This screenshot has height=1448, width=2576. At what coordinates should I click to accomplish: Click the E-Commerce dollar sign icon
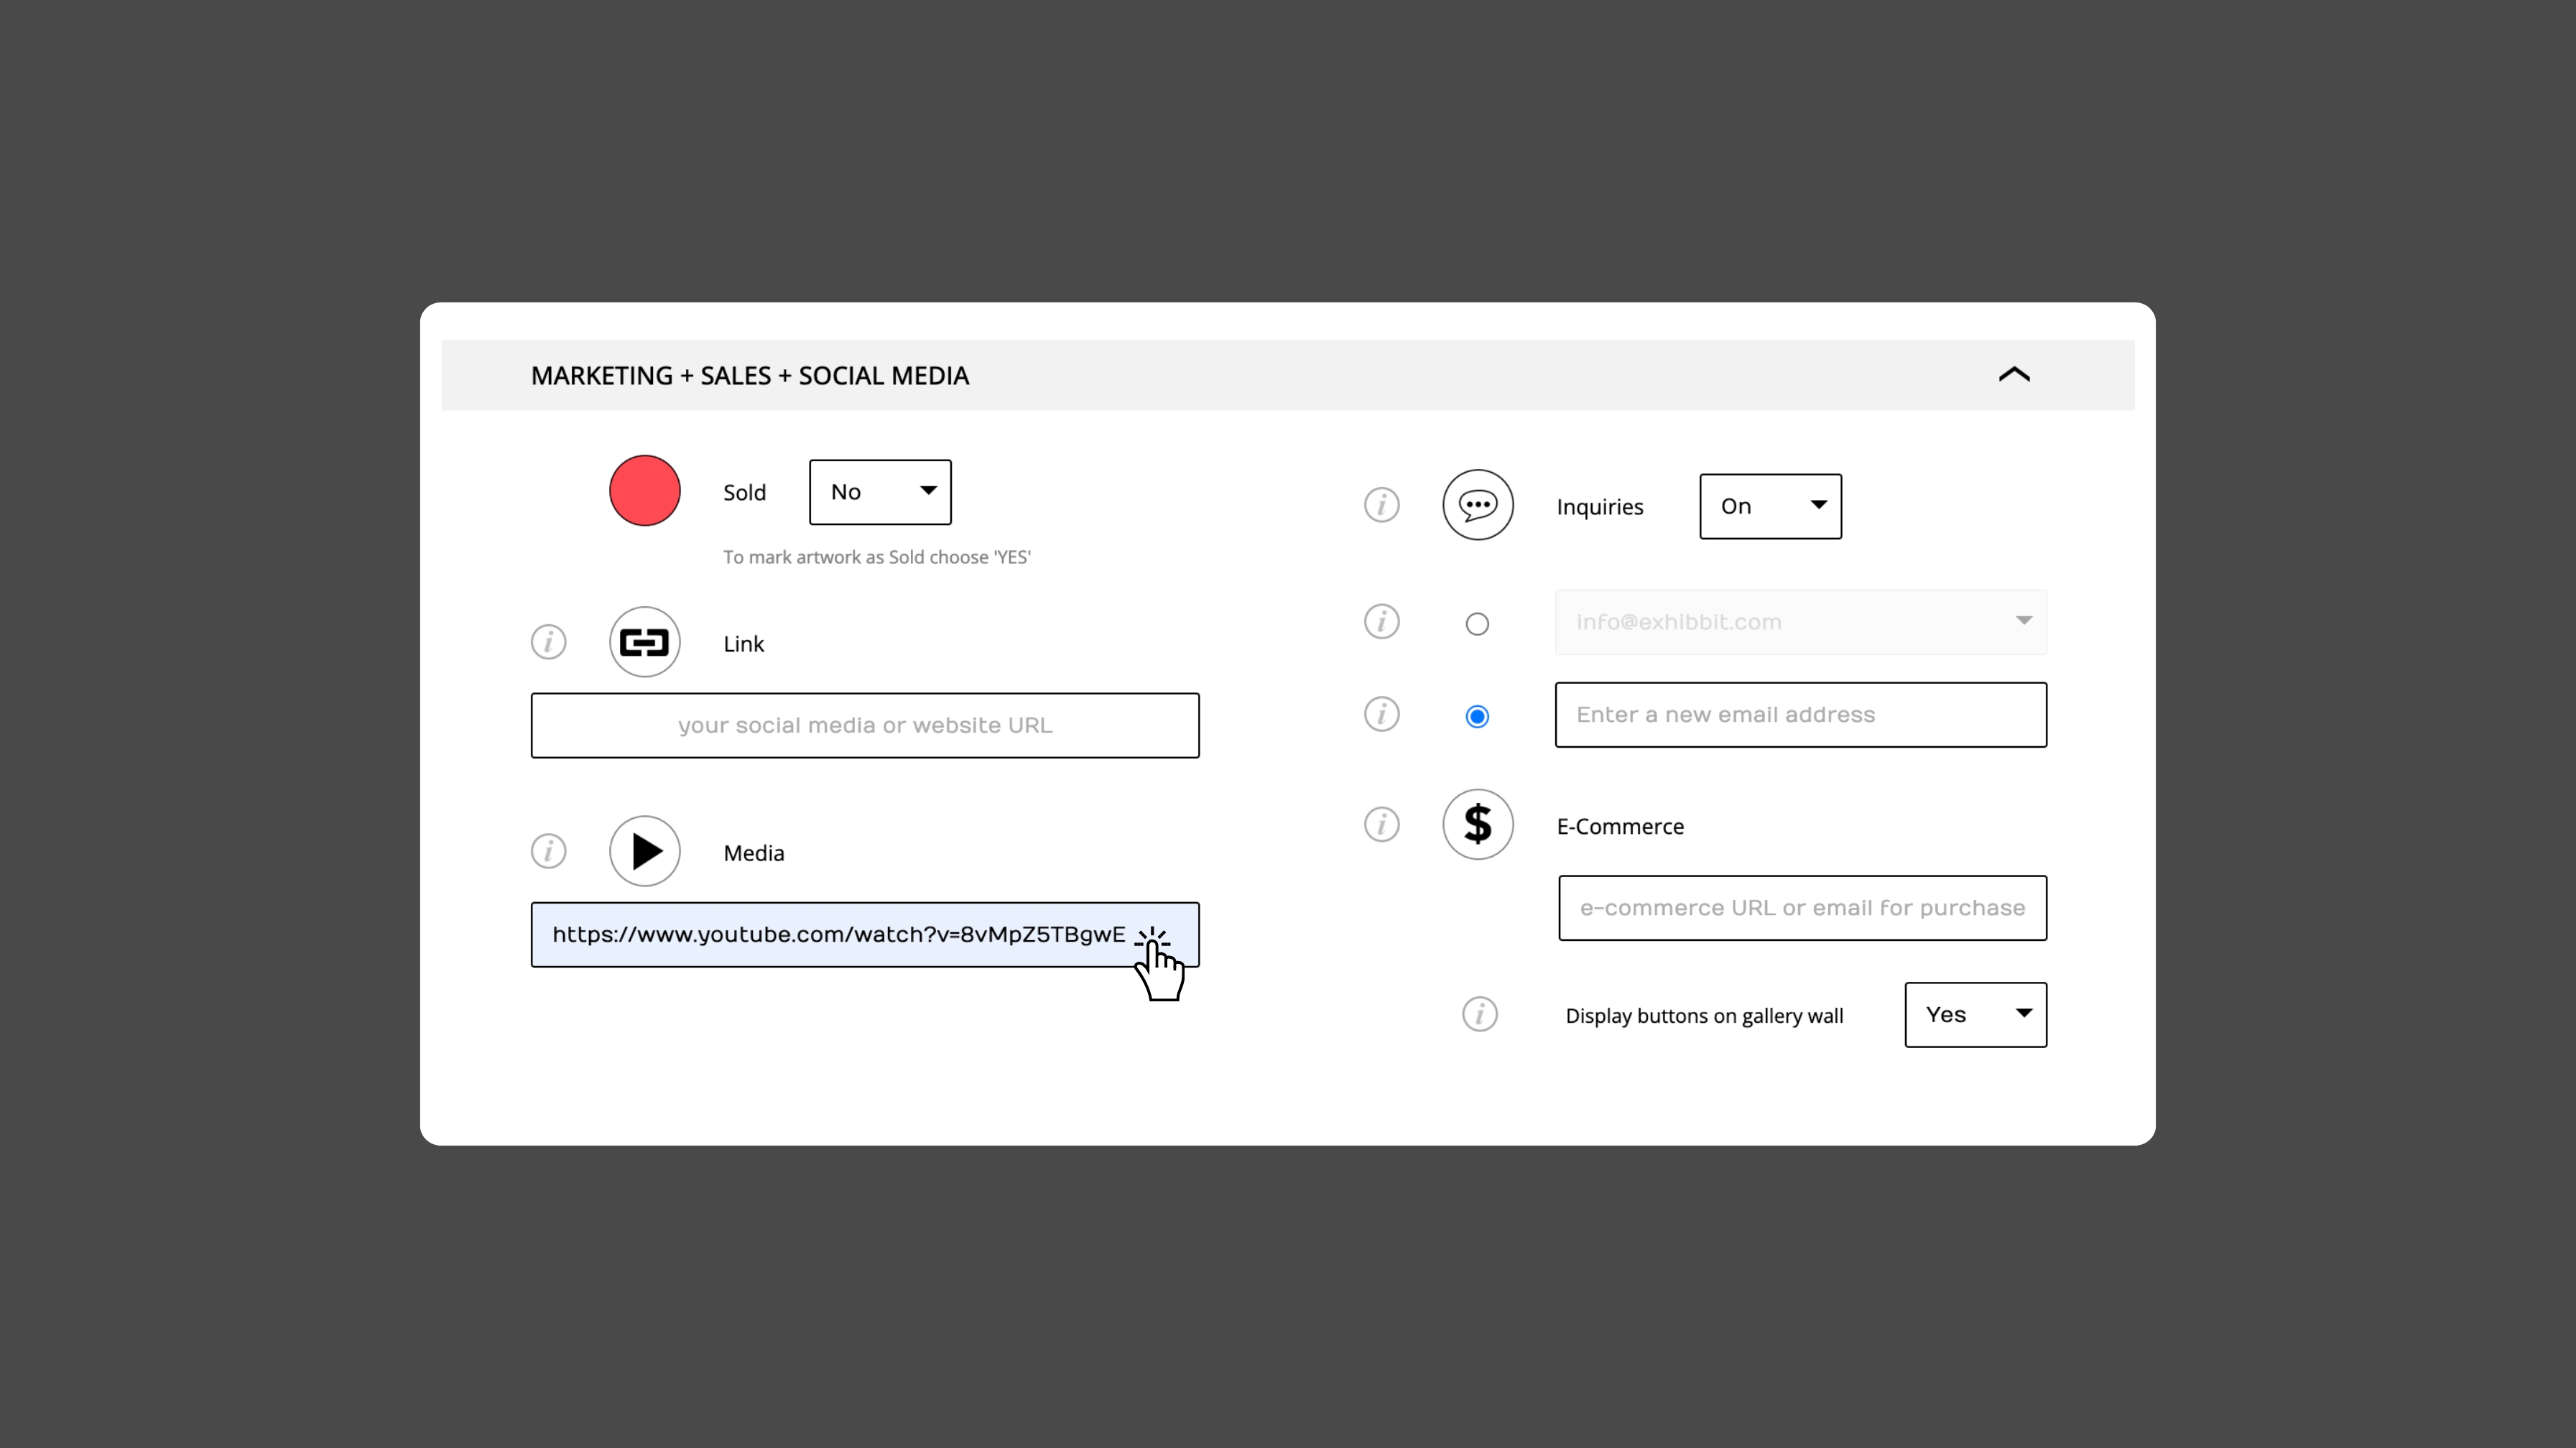[1477, 824]
